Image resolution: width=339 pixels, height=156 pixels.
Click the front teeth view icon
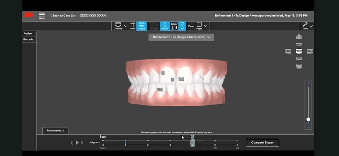(x=299, y=51)
